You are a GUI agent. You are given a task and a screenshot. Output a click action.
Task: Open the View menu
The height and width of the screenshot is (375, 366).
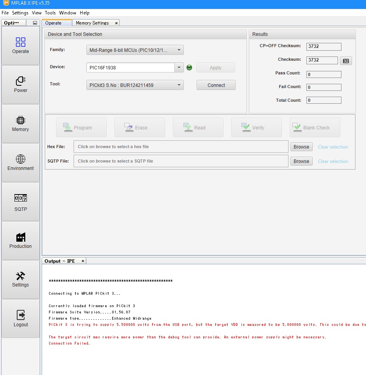tap(37, 13)
